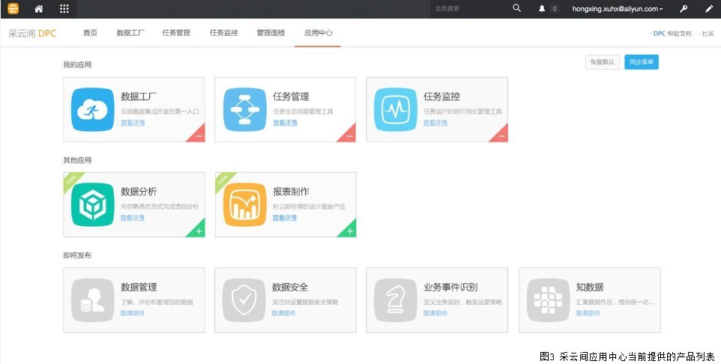Viewport: 721px width, 364px height.
Task: Click the 数据分析 cube icon
Action: pos(92,204)
